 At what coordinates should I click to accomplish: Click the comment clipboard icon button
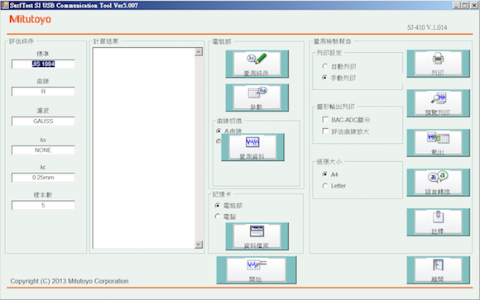(x=438, y=222)
